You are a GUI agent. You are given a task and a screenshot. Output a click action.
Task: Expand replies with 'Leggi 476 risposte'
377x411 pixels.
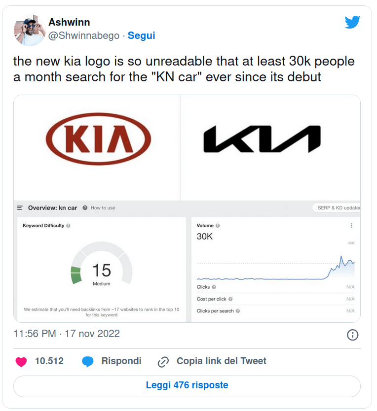click(188, 385)
